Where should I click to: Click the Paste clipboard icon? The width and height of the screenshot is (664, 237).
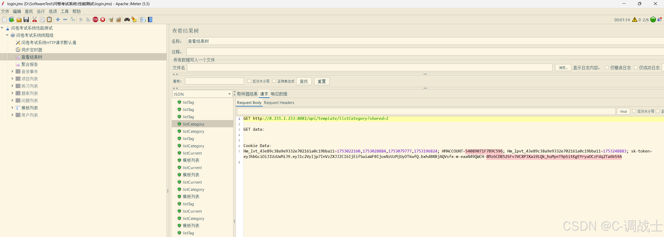coord(49,19)
